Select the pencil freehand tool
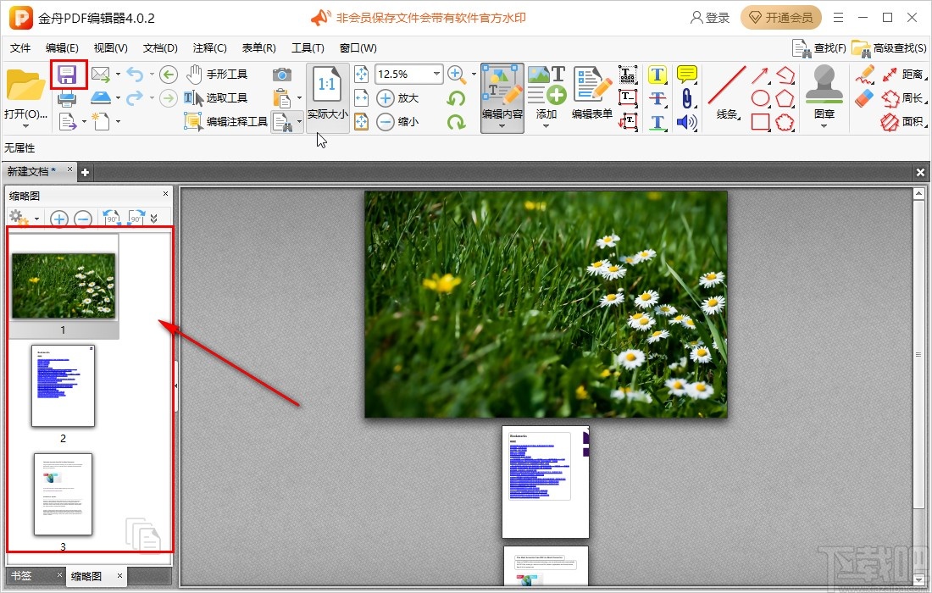 pyautogui.click(x=865, y=75)
